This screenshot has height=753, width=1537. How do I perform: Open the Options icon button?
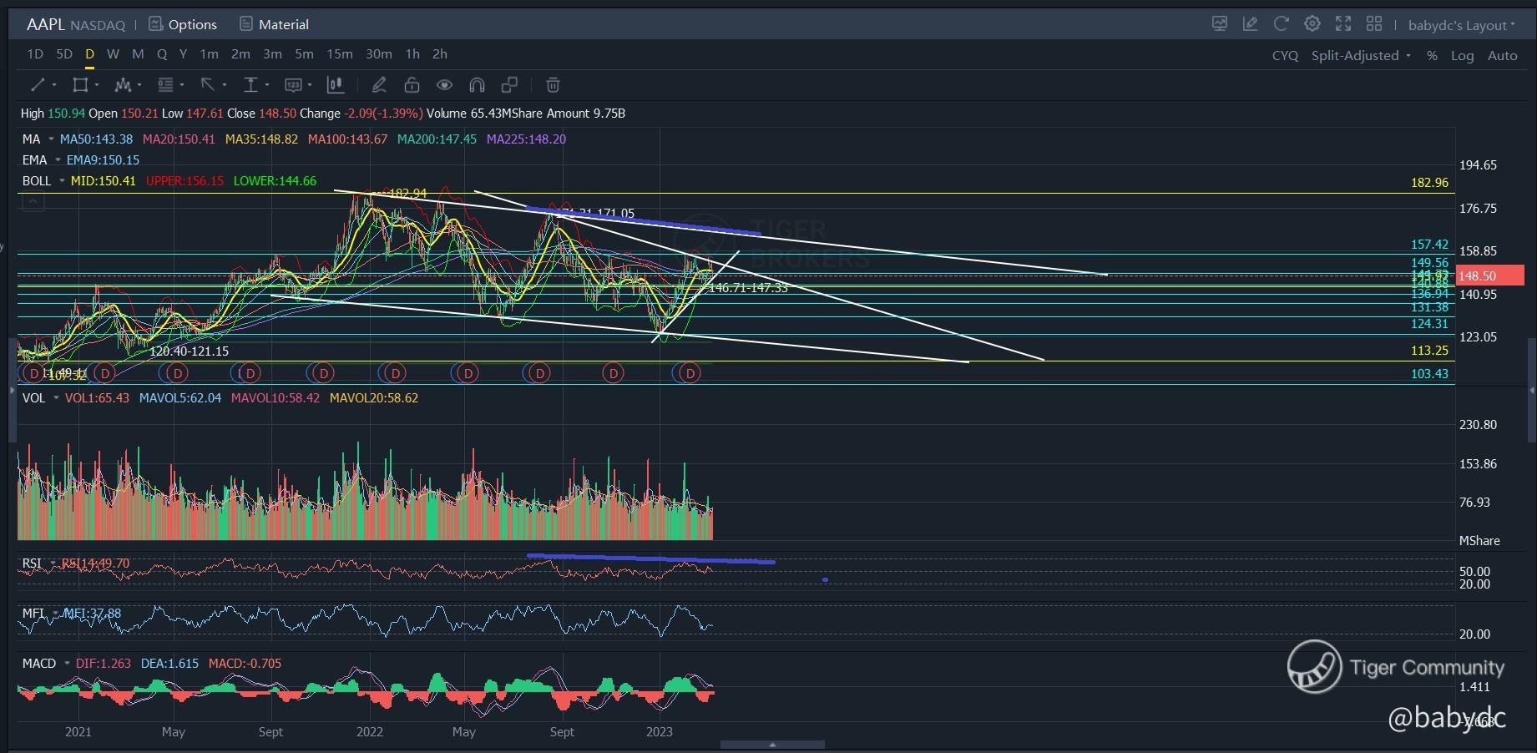[x=183, y=24]
